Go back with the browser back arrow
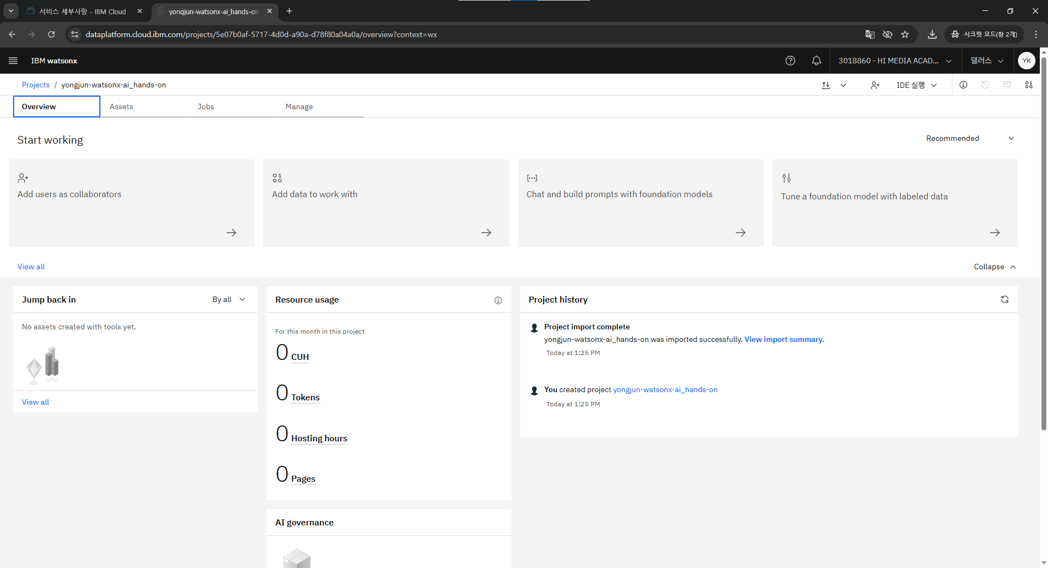 (12, 34)
